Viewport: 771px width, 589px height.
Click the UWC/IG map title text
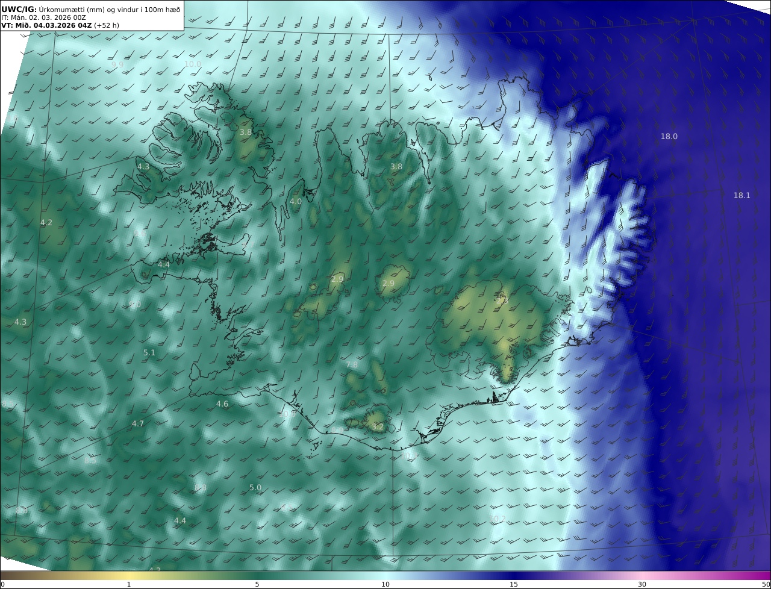pos(90,9)
